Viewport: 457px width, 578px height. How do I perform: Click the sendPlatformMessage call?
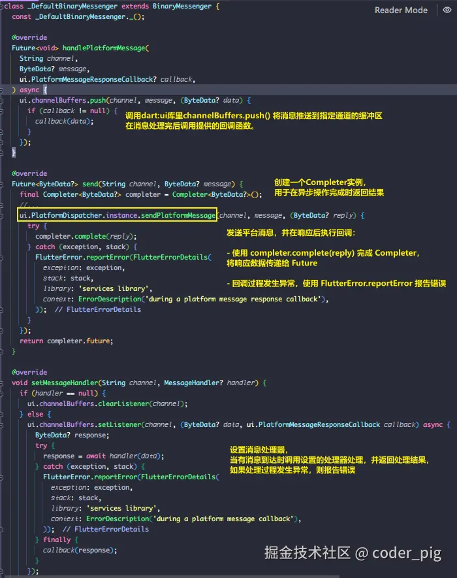(x=178, y=215)
